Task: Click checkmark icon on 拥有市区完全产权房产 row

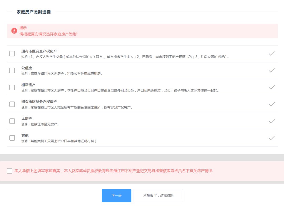Action: [272, 54]
